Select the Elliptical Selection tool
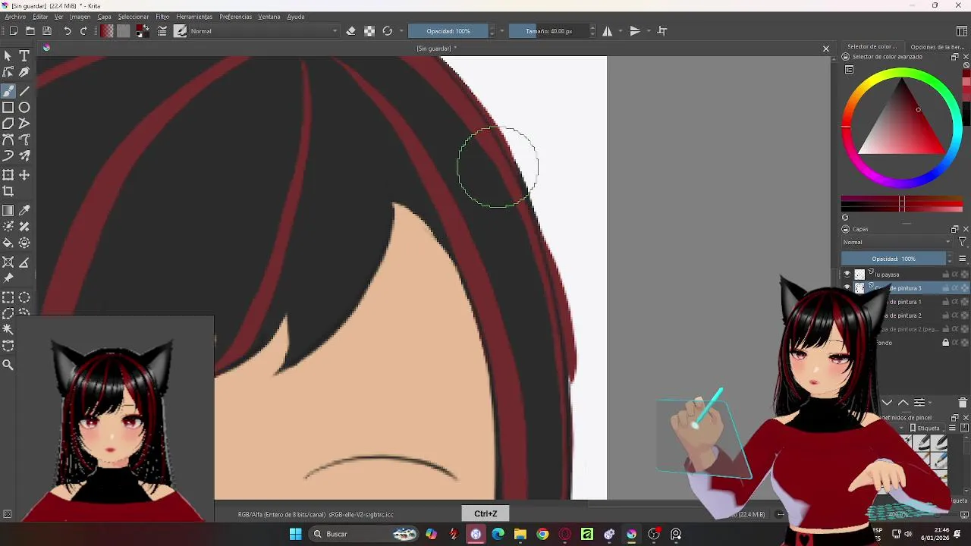Viewport: 971px width, 546px height. pyautogui.click(x=24, y=298)
